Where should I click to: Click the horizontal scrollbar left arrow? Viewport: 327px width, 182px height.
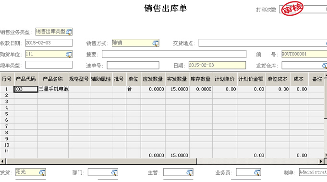pos(2,161)
